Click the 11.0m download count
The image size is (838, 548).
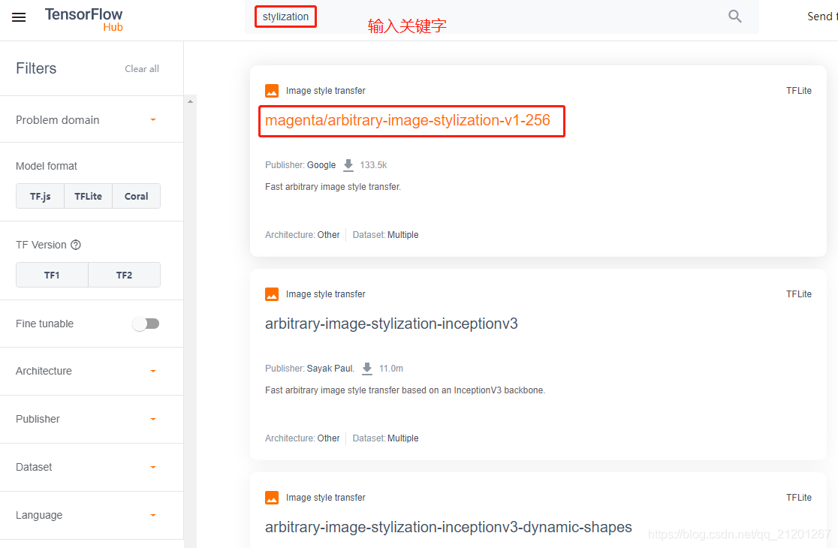point(390,369)
